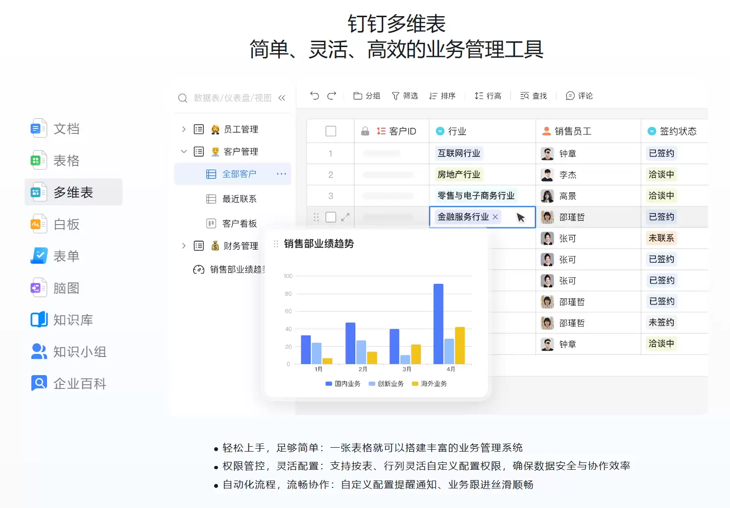Screen dimensions: 730x508
Task: Adjust 行高 row height tool
Action: click(x=488, y=96)
